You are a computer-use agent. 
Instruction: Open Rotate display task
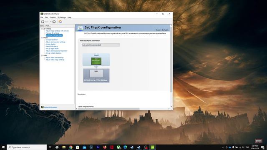click(x=50, y=44)
